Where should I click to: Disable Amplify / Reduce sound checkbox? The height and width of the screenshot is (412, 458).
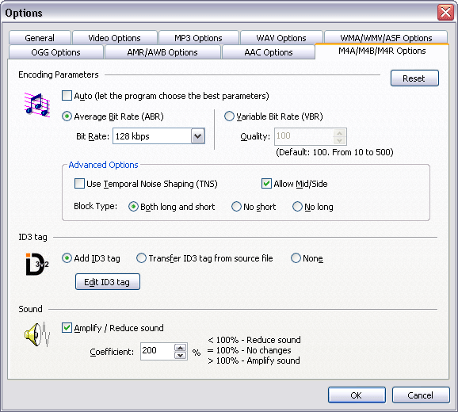(x=67, y=327)
